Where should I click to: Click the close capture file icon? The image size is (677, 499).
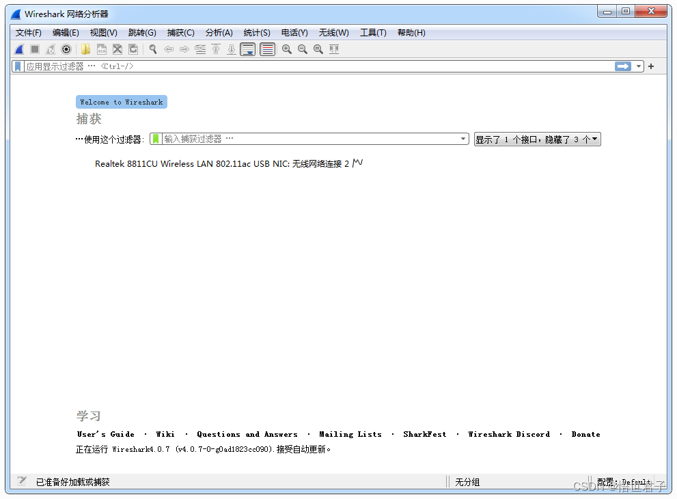click(x=118, y=49)
